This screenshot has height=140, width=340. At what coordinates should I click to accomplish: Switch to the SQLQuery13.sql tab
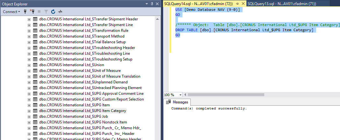282,4
